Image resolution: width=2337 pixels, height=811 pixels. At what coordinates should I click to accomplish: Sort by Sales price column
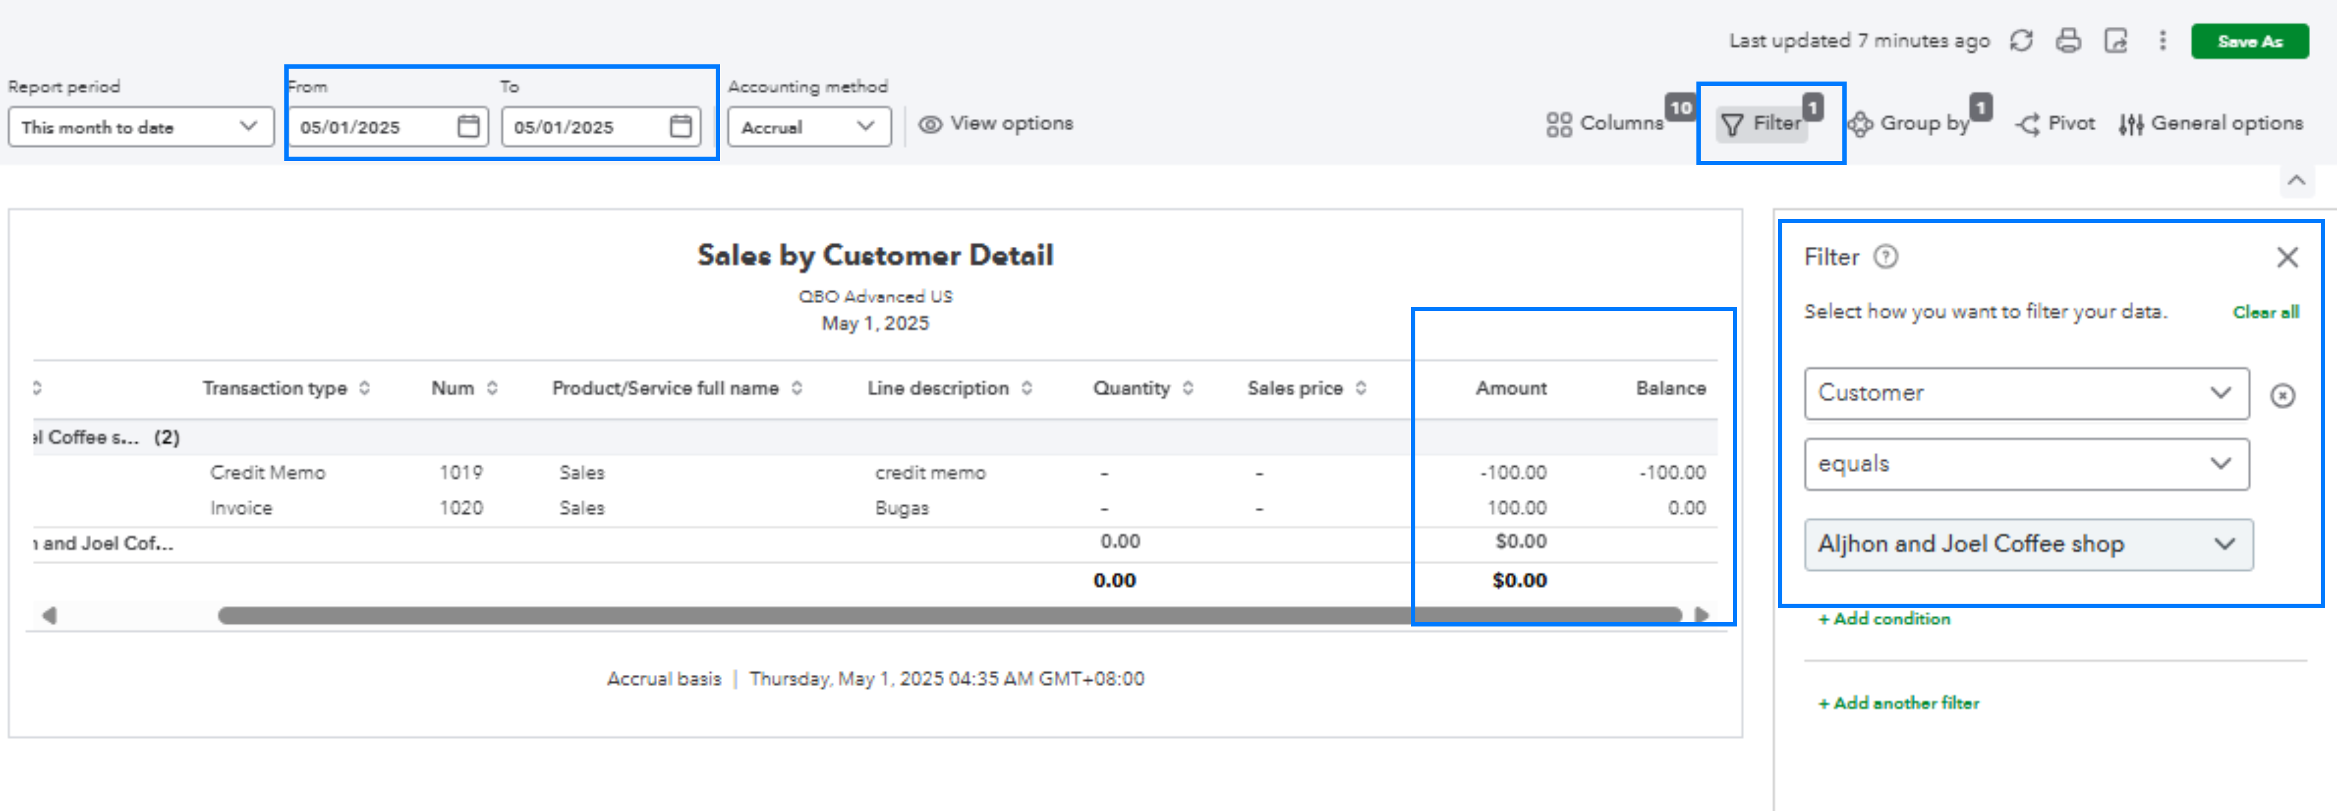(1306, 388)
